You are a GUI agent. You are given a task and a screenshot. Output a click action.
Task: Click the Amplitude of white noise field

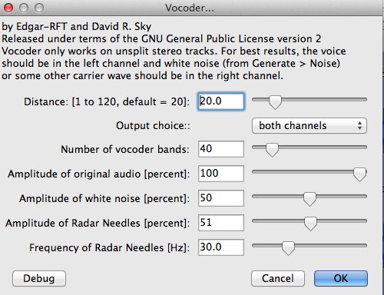tap(221, 198)
